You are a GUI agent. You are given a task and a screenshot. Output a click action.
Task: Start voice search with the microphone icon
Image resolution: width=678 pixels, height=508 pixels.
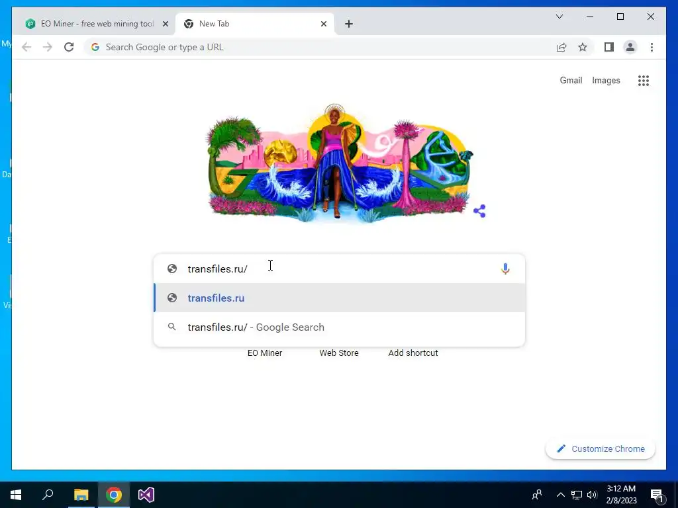pyautogui.click(x=505, y=269)
